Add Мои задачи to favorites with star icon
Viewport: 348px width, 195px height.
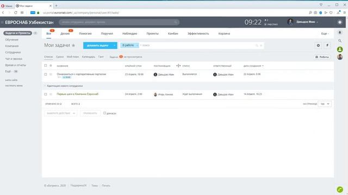click(73, 45)
